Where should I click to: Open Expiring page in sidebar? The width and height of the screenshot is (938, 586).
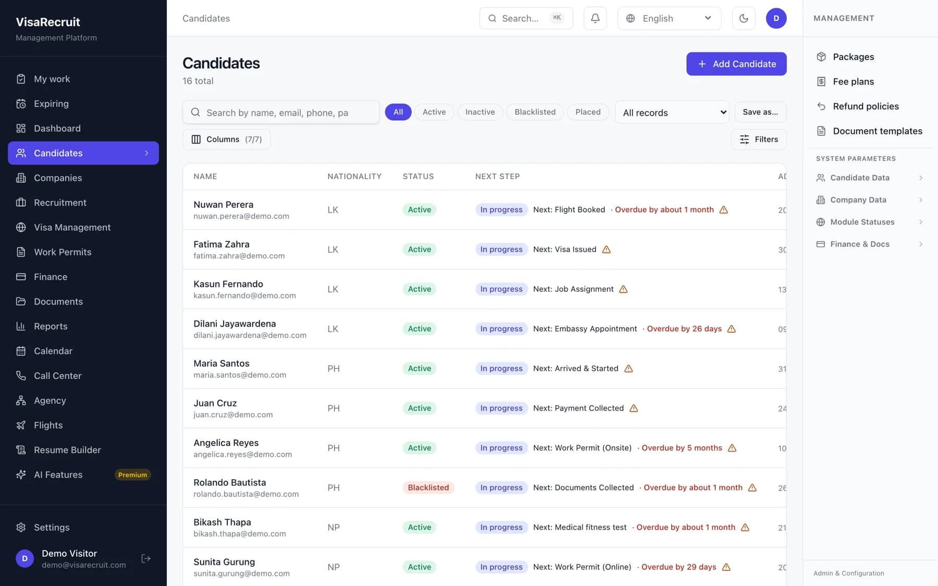click(83, 104)
